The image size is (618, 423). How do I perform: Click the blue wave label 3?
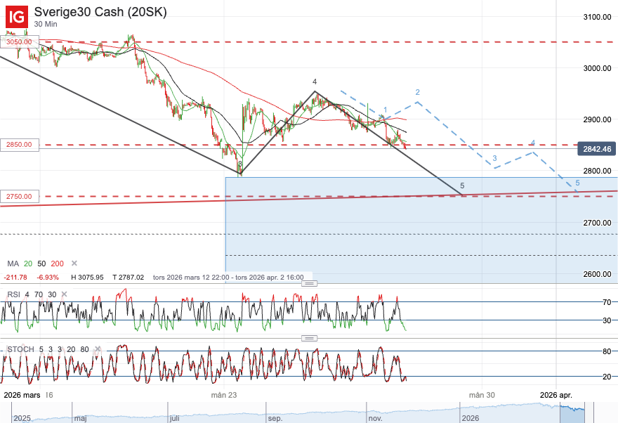click(494, 158)
